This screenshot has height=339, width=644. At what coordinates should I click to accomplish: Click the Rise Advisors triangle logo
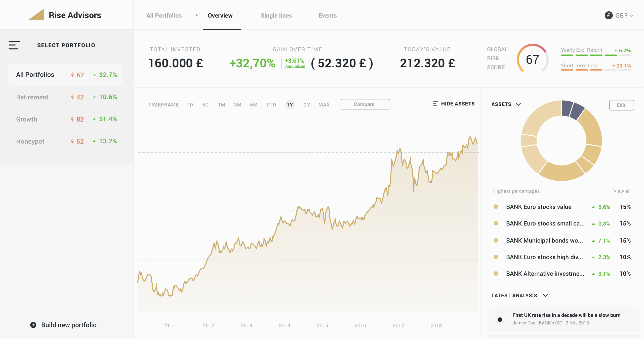point(37,15)
